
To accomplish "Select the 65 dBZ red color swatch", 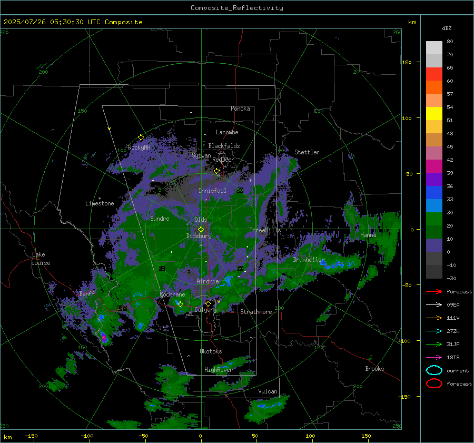I will 434,74.
